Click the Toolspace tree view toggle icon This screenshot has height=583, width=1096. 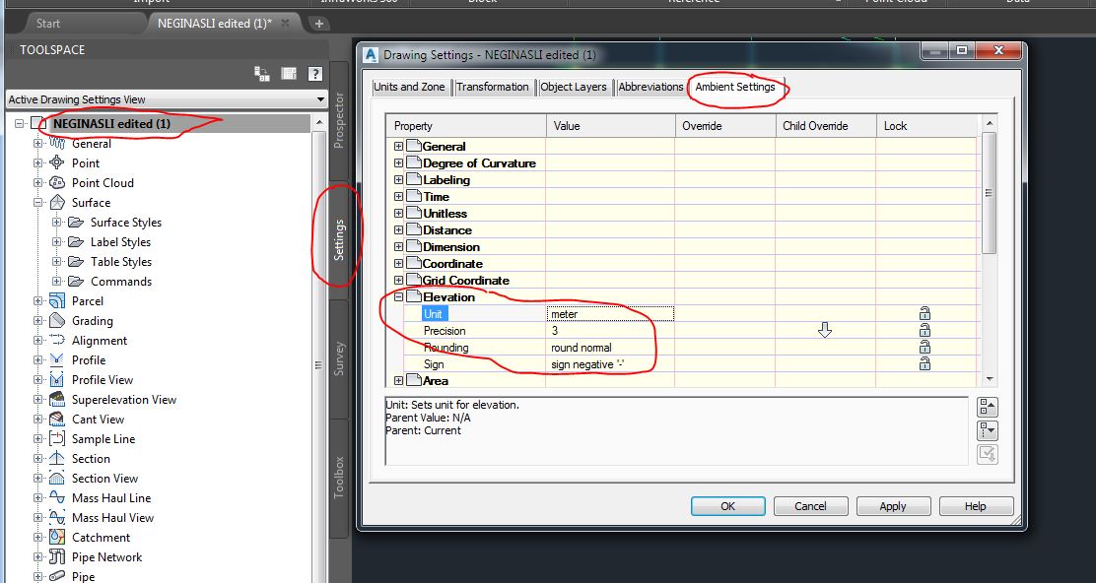pyautogui.click(x=262, y=73)
